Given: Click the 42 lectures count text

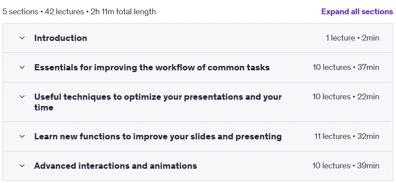Looking at the screenshot, I should pyautogui.click(x=64, y=12).
